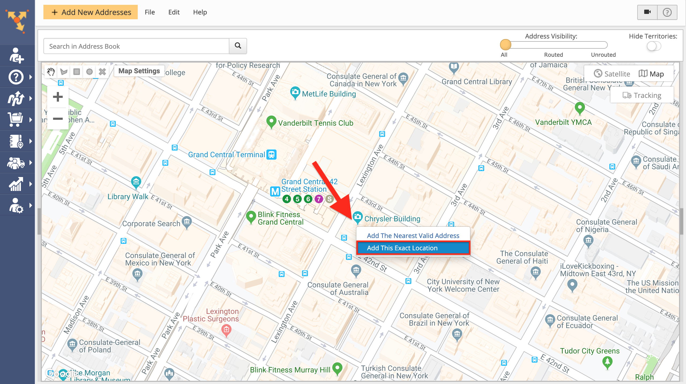This screenshot has height=384, width=686.
Task: Select the rectangle selection tool
Action: coord(77,71)
